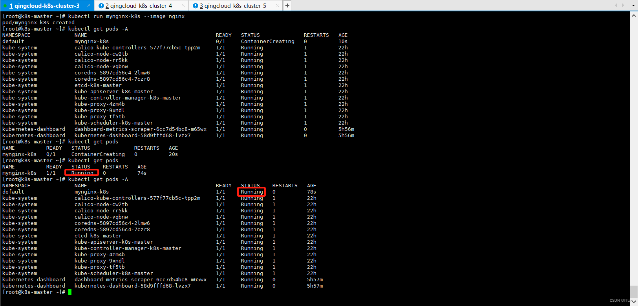Screen dimensions: 638x306
Task: Click the terminal scrollbar up arrow
Action: [634, 16]
